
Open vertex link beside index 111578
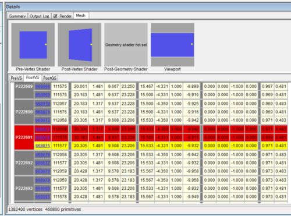click(x=42, y=197)
